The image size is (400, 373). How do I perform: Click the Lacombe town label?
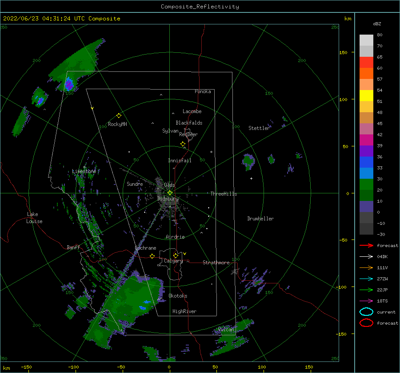pyautogui.click(x=192, y=111)
